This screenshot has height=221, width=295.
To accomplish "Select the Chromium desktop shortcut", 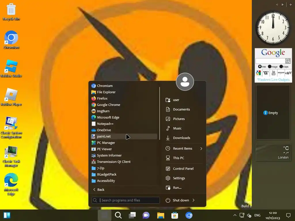I will pos(11,40).
